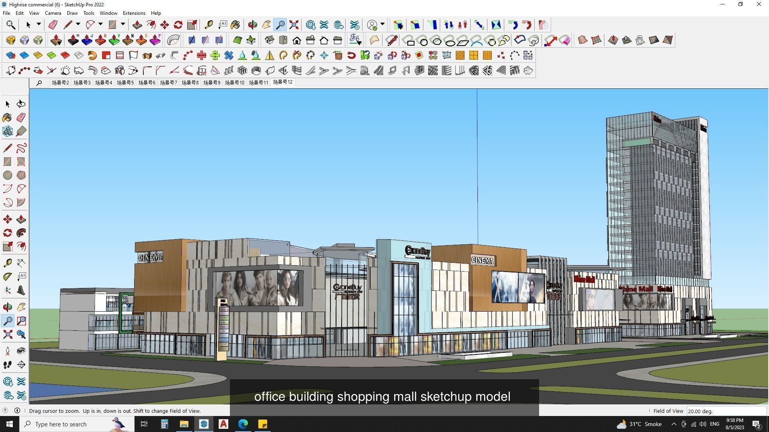Image resolution: width=769 pixels, height=432 pixels.
Task: Click the blue curved arrow toolbar icon
Action: pos(513,25)
